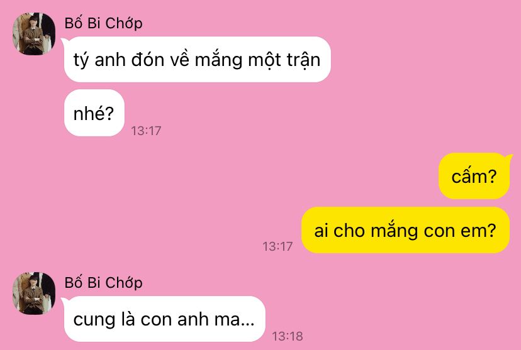Select the 'ai cho mắng con em?' bubble
This screenshot has width=521, height=350.
pyautogui.click(x=405, y=230)
